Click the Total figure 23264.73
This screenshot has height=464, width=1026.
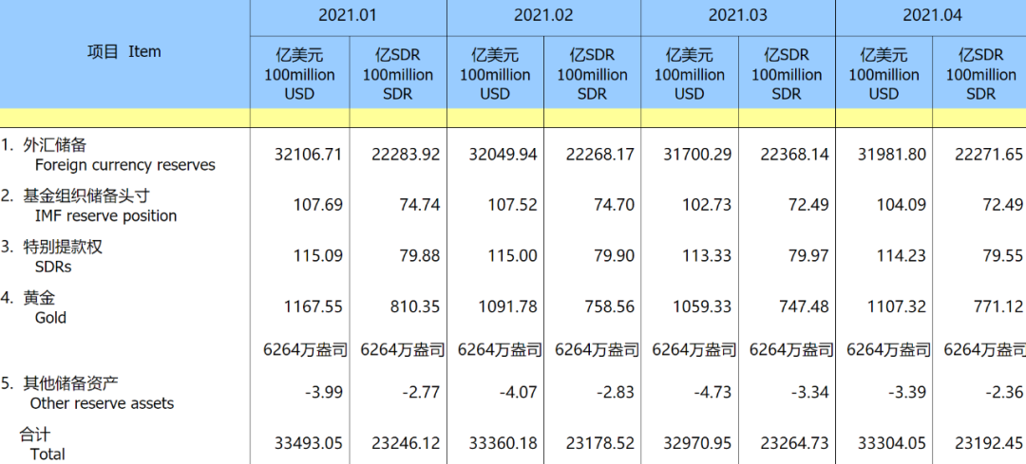794,444
